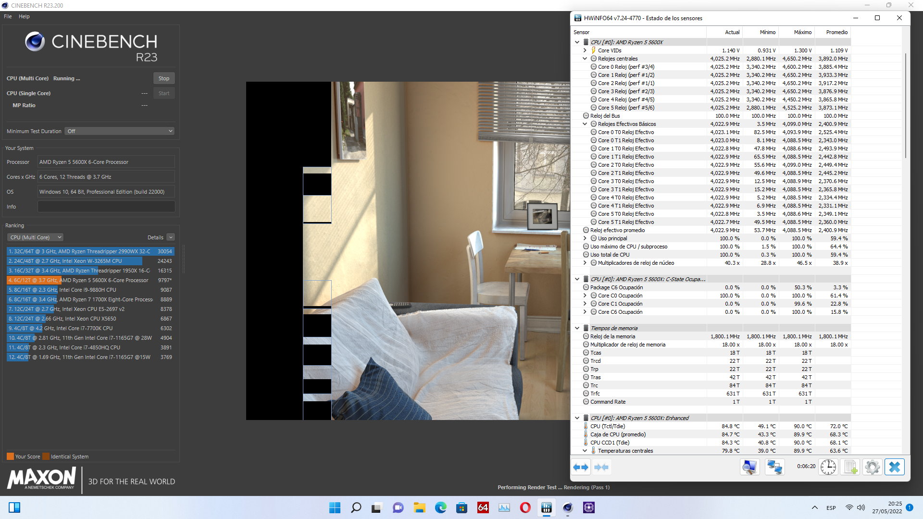Collapse the Relojes centrales tree node
The image size is (923, 519).
tap(585, 59)
